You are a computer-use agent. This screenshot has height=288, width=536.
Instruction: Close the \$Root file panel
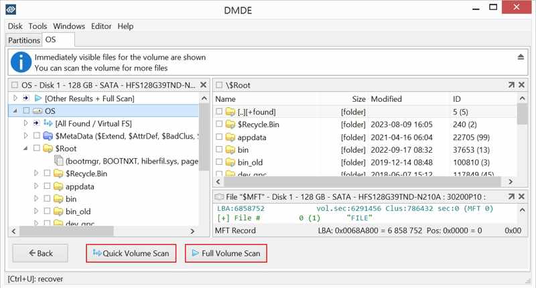coord(521,85)
